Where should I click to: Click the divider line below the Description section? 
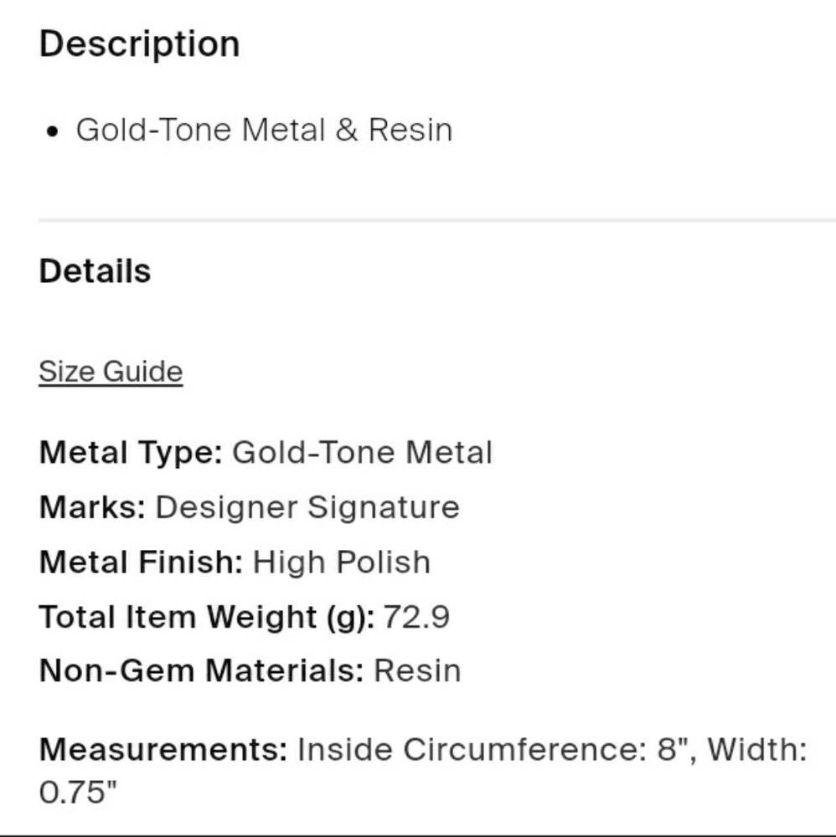(436, 220)
